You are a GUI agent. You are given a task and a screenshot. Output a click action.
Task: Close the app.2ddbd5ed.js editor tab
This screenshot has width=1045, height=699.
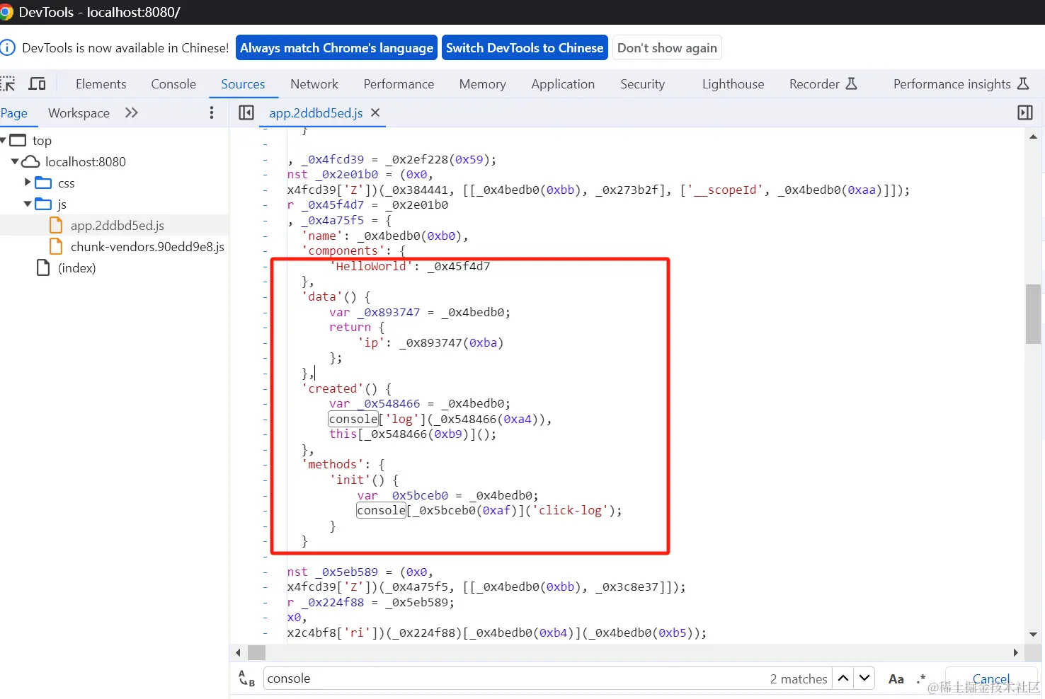coord(375,112)
